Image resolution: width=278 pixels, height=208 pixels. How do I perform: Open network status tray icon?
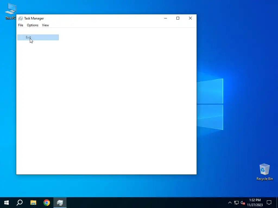(x=236, y=203)
